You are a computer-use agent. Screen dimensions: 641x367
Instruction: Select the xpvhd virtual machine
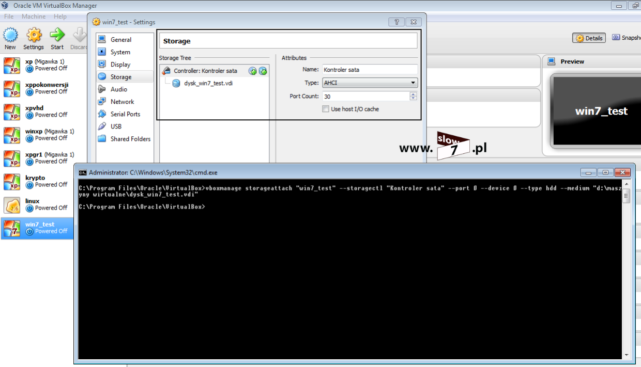point(37,111)
